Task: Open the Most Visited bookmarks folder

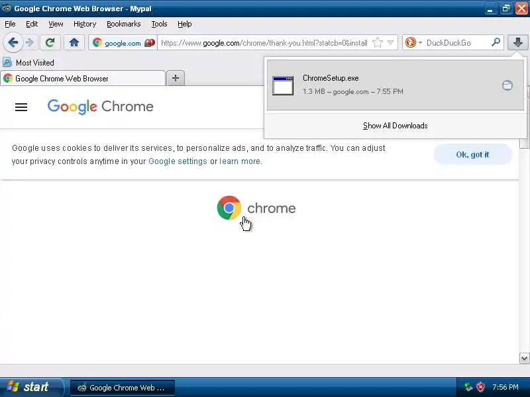Action: click(28, 62)
